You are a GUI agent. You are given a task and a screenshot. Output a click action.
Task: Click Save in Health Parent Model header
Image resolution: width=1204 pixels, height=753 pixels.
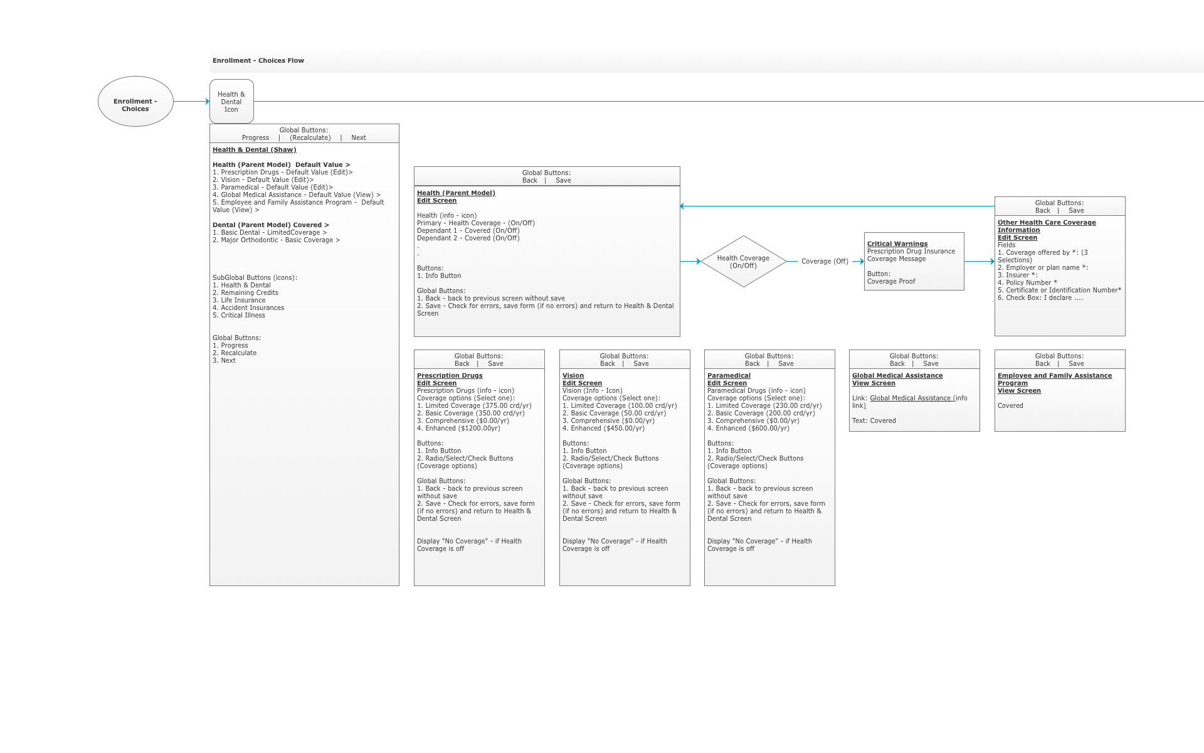tap(563, 181)
